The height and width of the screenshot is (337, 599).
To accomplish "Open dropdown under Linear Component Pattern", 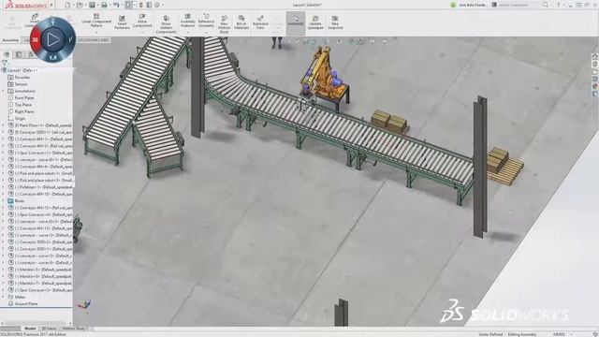I will pyautogui.click(x=96, y=32).
